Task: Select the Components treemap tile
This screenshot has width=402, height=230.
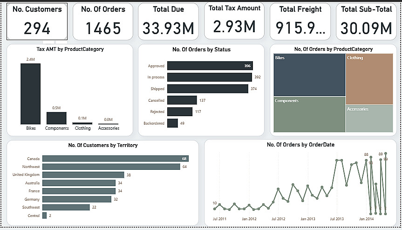Action: (309, 114)
